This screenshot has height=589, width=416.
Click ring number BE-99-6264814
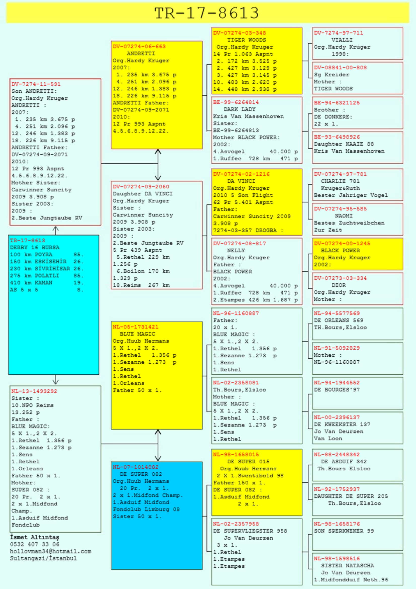[236, 102]
